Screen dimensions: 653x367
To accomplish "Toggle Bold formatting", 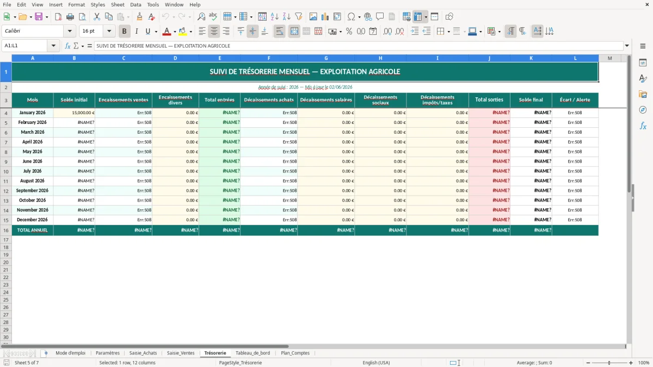I will click(125, 32).
